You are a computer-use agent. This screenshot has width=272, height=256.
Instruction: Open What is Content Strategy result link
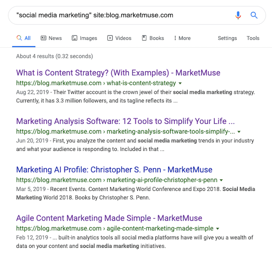pos(118,72)
